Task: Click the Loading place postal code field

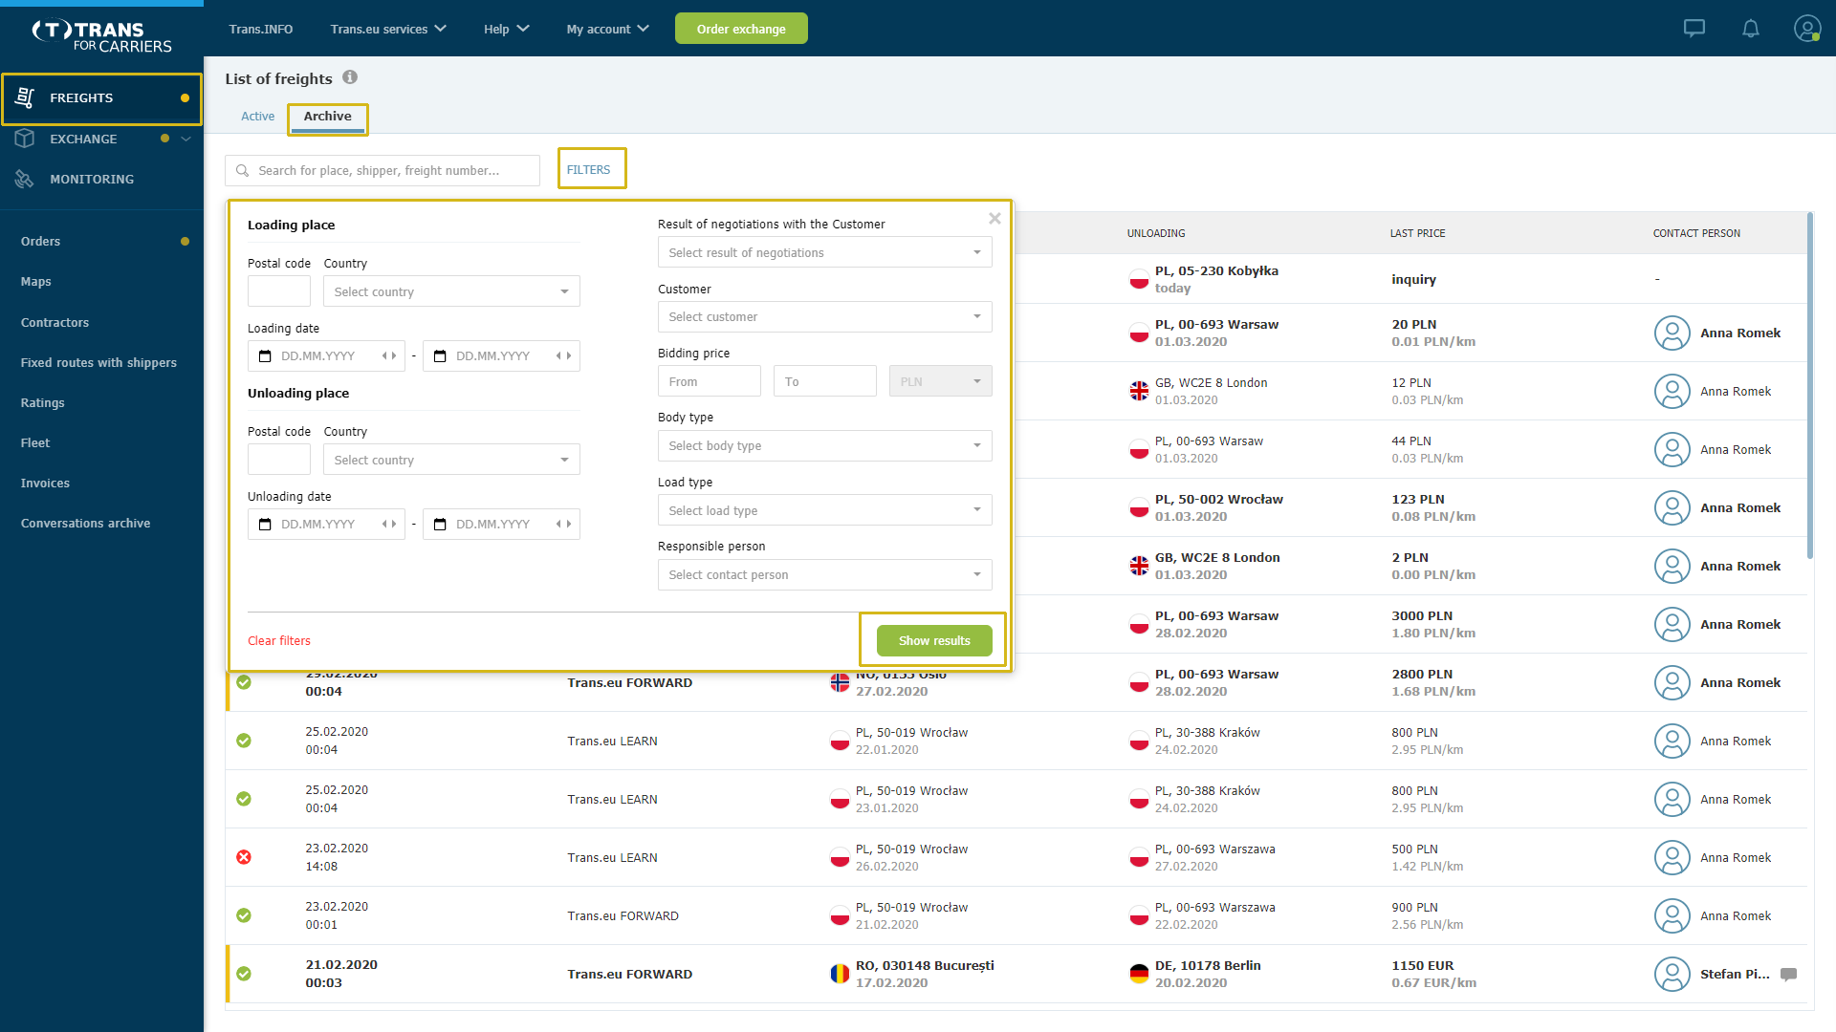Action: pos(279,291)
